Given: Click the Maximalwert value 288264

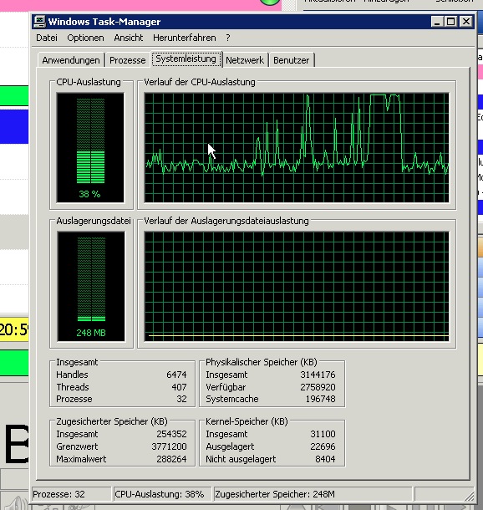Looking at the screenshot, I should click(x=171, y=459).
